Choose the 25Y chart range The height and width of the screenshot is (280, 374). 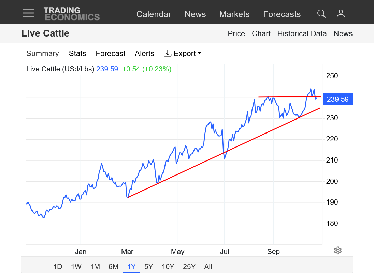[x=189, y=267]
